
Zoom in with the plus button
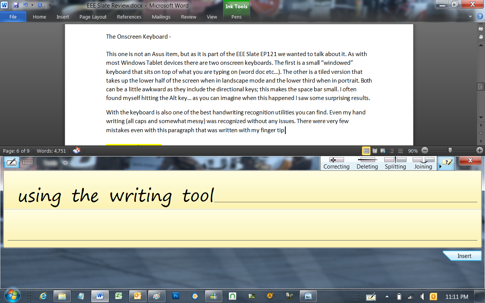[x=480, y=150]
